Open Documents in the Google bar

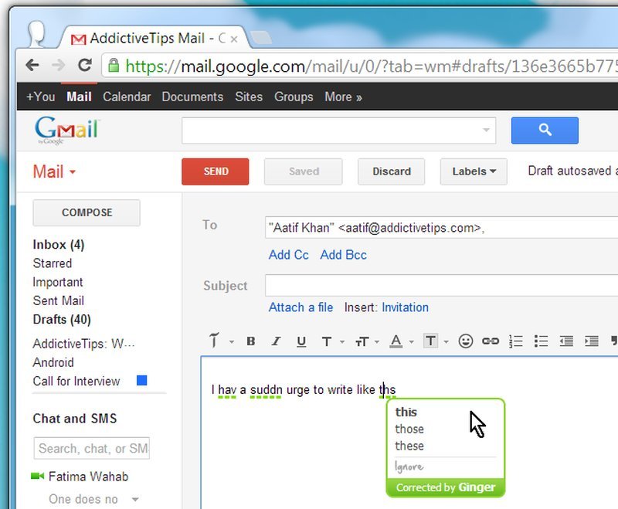[x=192, y=97]
